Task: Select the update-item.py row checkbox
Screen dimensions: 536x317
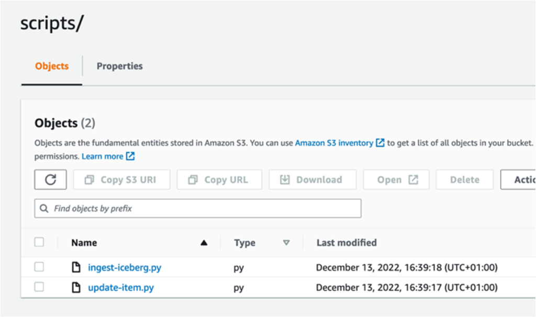Action: 39,287
